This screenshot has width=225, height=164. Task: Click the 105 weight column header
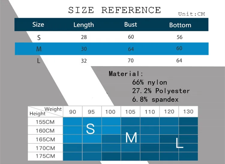(x=130, y=112)
